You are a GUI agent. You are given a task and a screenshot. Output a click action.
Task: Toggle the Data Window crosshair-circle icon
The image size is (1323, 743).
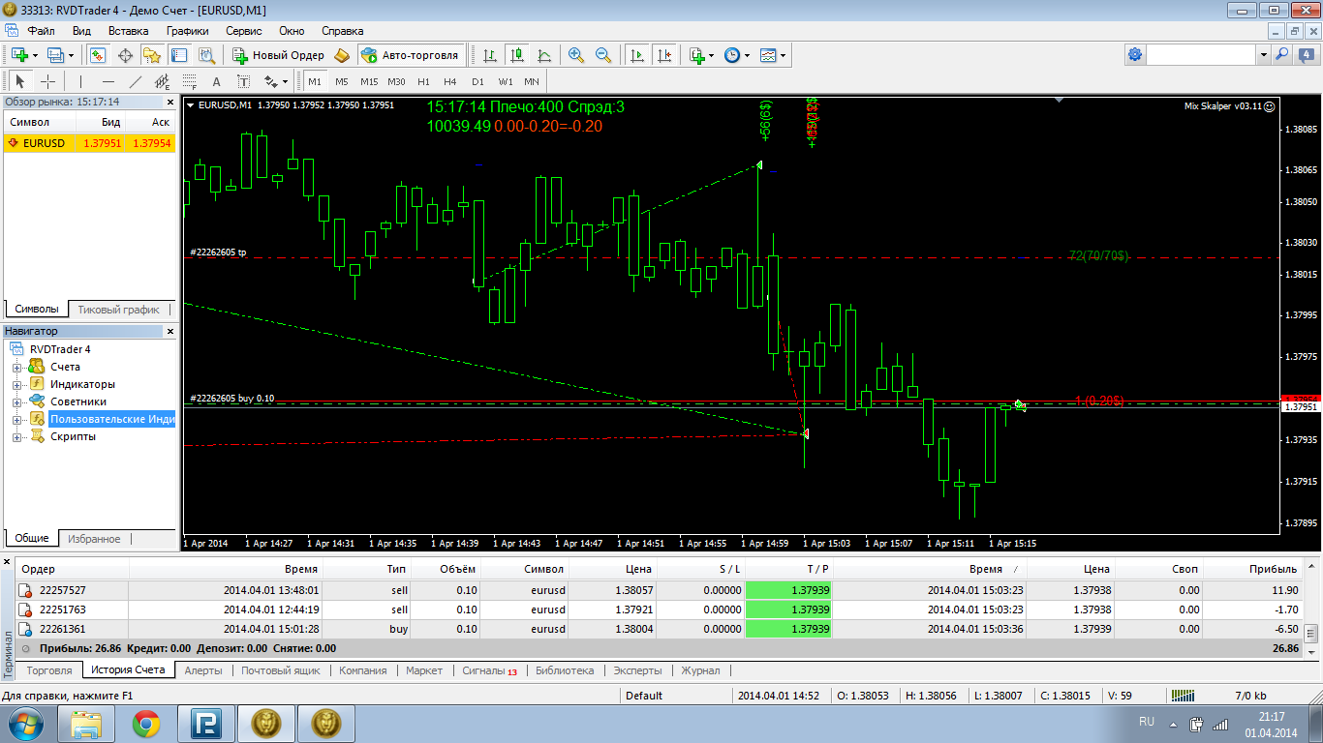[x=125, y=55]
